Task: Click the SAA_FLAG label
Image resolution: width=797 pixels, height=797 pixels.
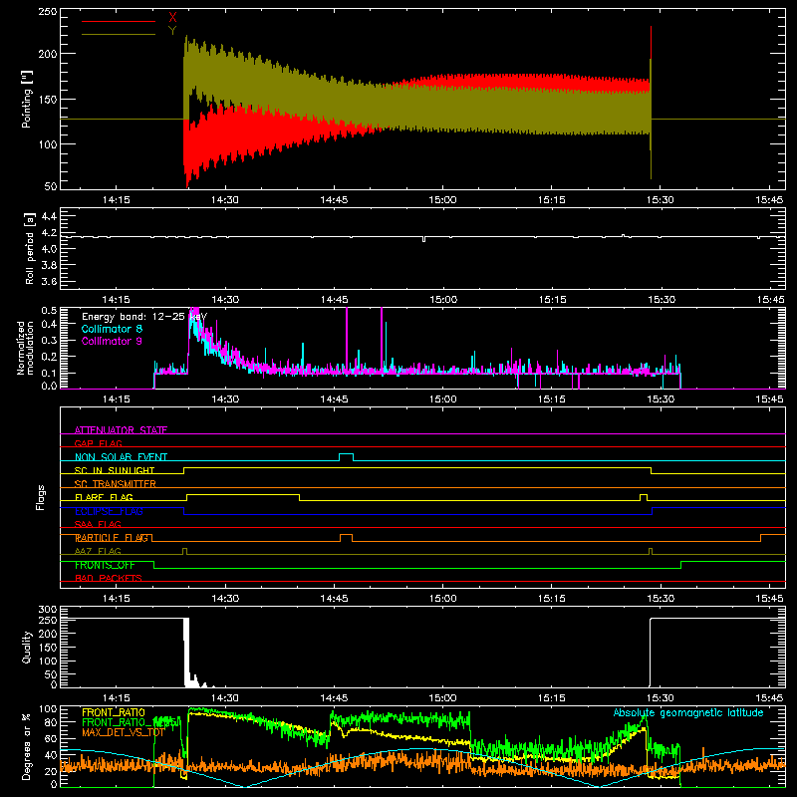Action: (x=98, y=524)
